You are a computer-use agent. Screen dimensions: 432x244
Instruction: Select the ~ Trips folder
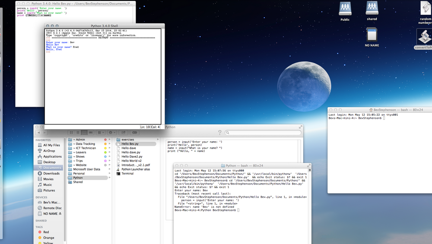tap(88, 161)
